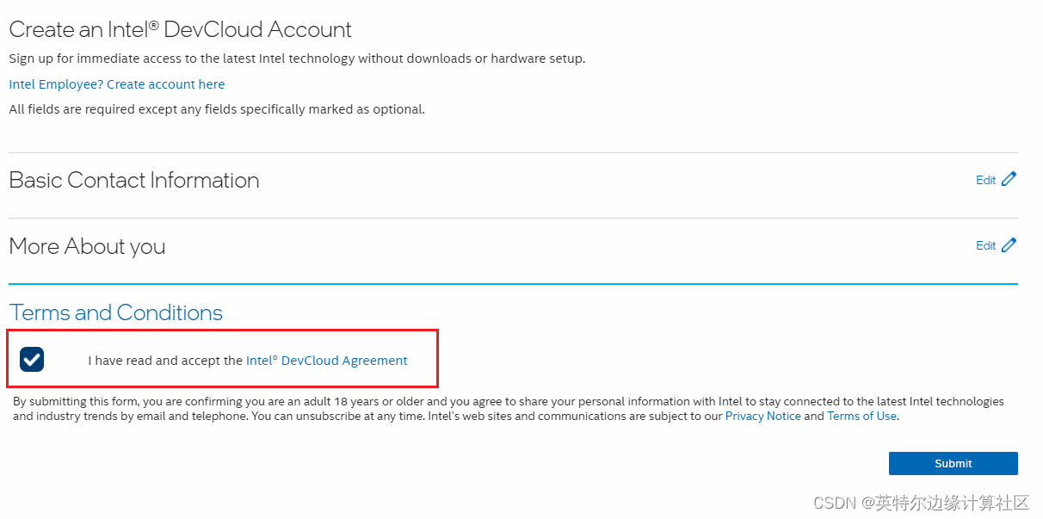Click the pencil icon beside Basic Contact Information
The height and width of the screenshot is (519, 1043).
click(x=1009, y=179)
